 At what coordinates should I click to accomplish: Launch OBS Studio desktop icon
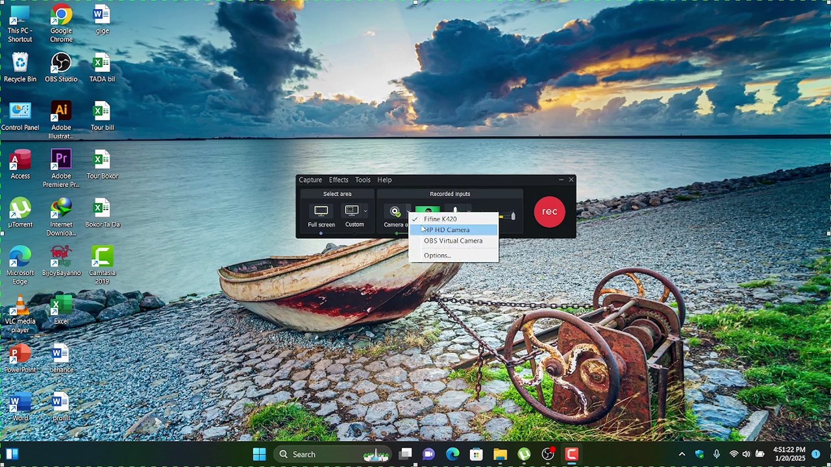pyautogui.click(x=61, y=67)
